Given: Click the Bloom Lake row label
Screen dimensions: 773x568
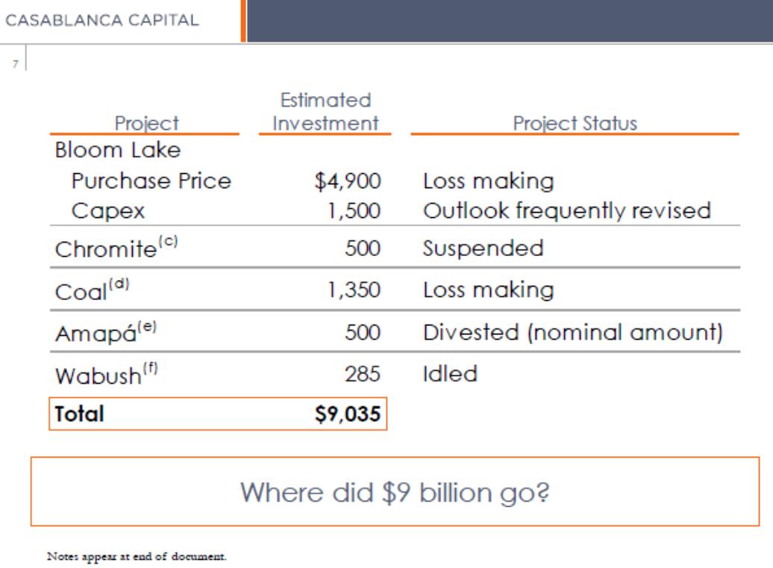Looking at the screenshot, I should (x=117, y=150).
